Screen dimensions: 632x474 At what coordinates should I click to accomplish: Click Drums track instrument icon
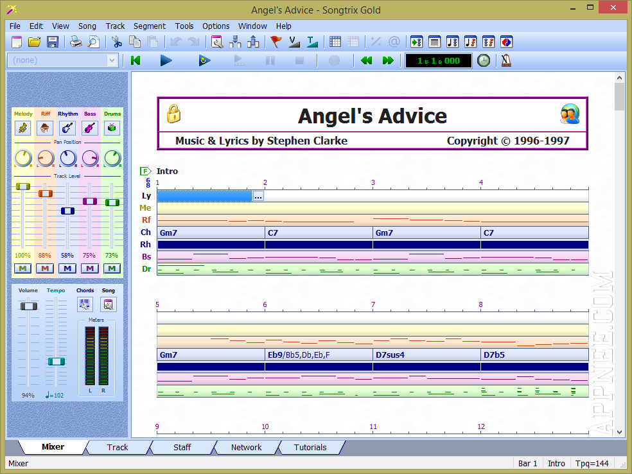point(112,128)
